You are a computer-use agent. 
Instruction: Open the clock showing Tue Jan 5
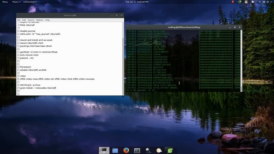[137, 2]
